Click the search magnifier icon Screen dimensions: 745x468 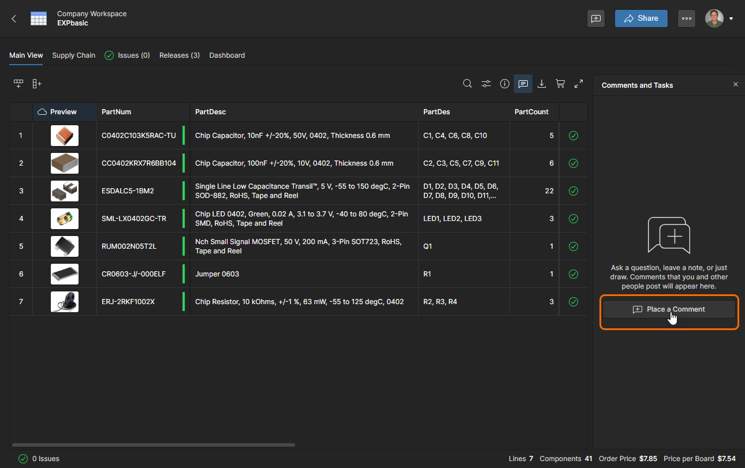(467, 84)
